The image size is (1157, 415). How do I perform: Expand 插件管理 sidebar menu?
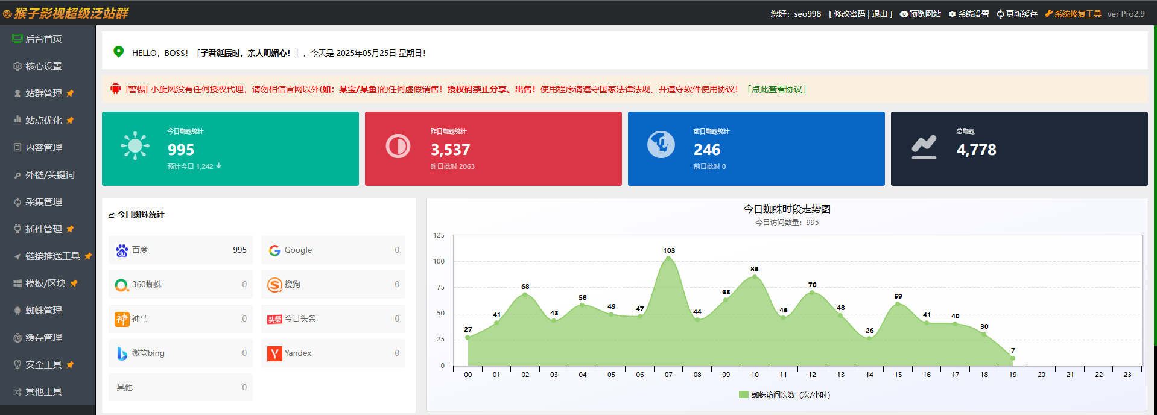[x=43, y=229]
